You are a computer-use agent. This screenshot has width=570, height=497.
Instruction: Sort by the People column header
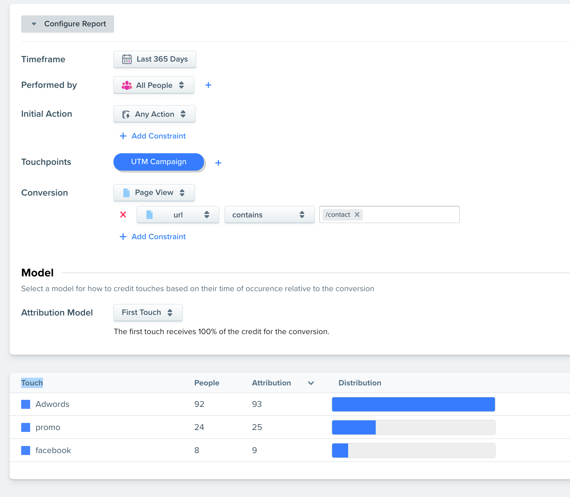(x=207, y=383)
